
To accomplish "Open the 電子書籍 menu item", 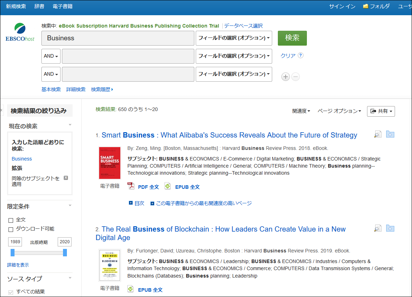I will [63, 6].
